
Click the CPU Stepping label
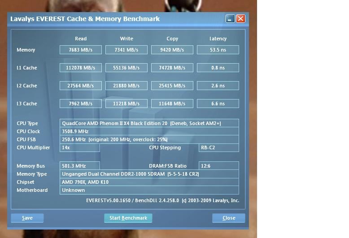pyautogui.click(x=165, y=147)
